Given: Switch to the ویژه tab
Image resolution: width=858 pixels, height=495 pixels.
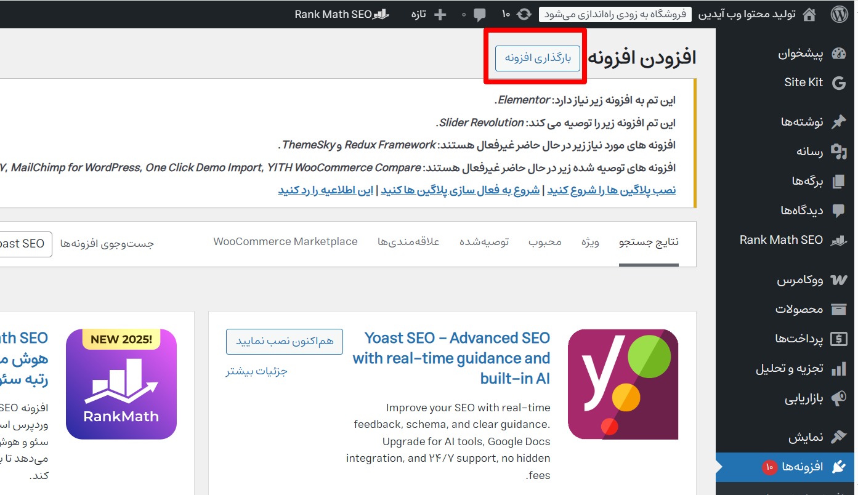Looking at the screenshot, I should (590, 242).
